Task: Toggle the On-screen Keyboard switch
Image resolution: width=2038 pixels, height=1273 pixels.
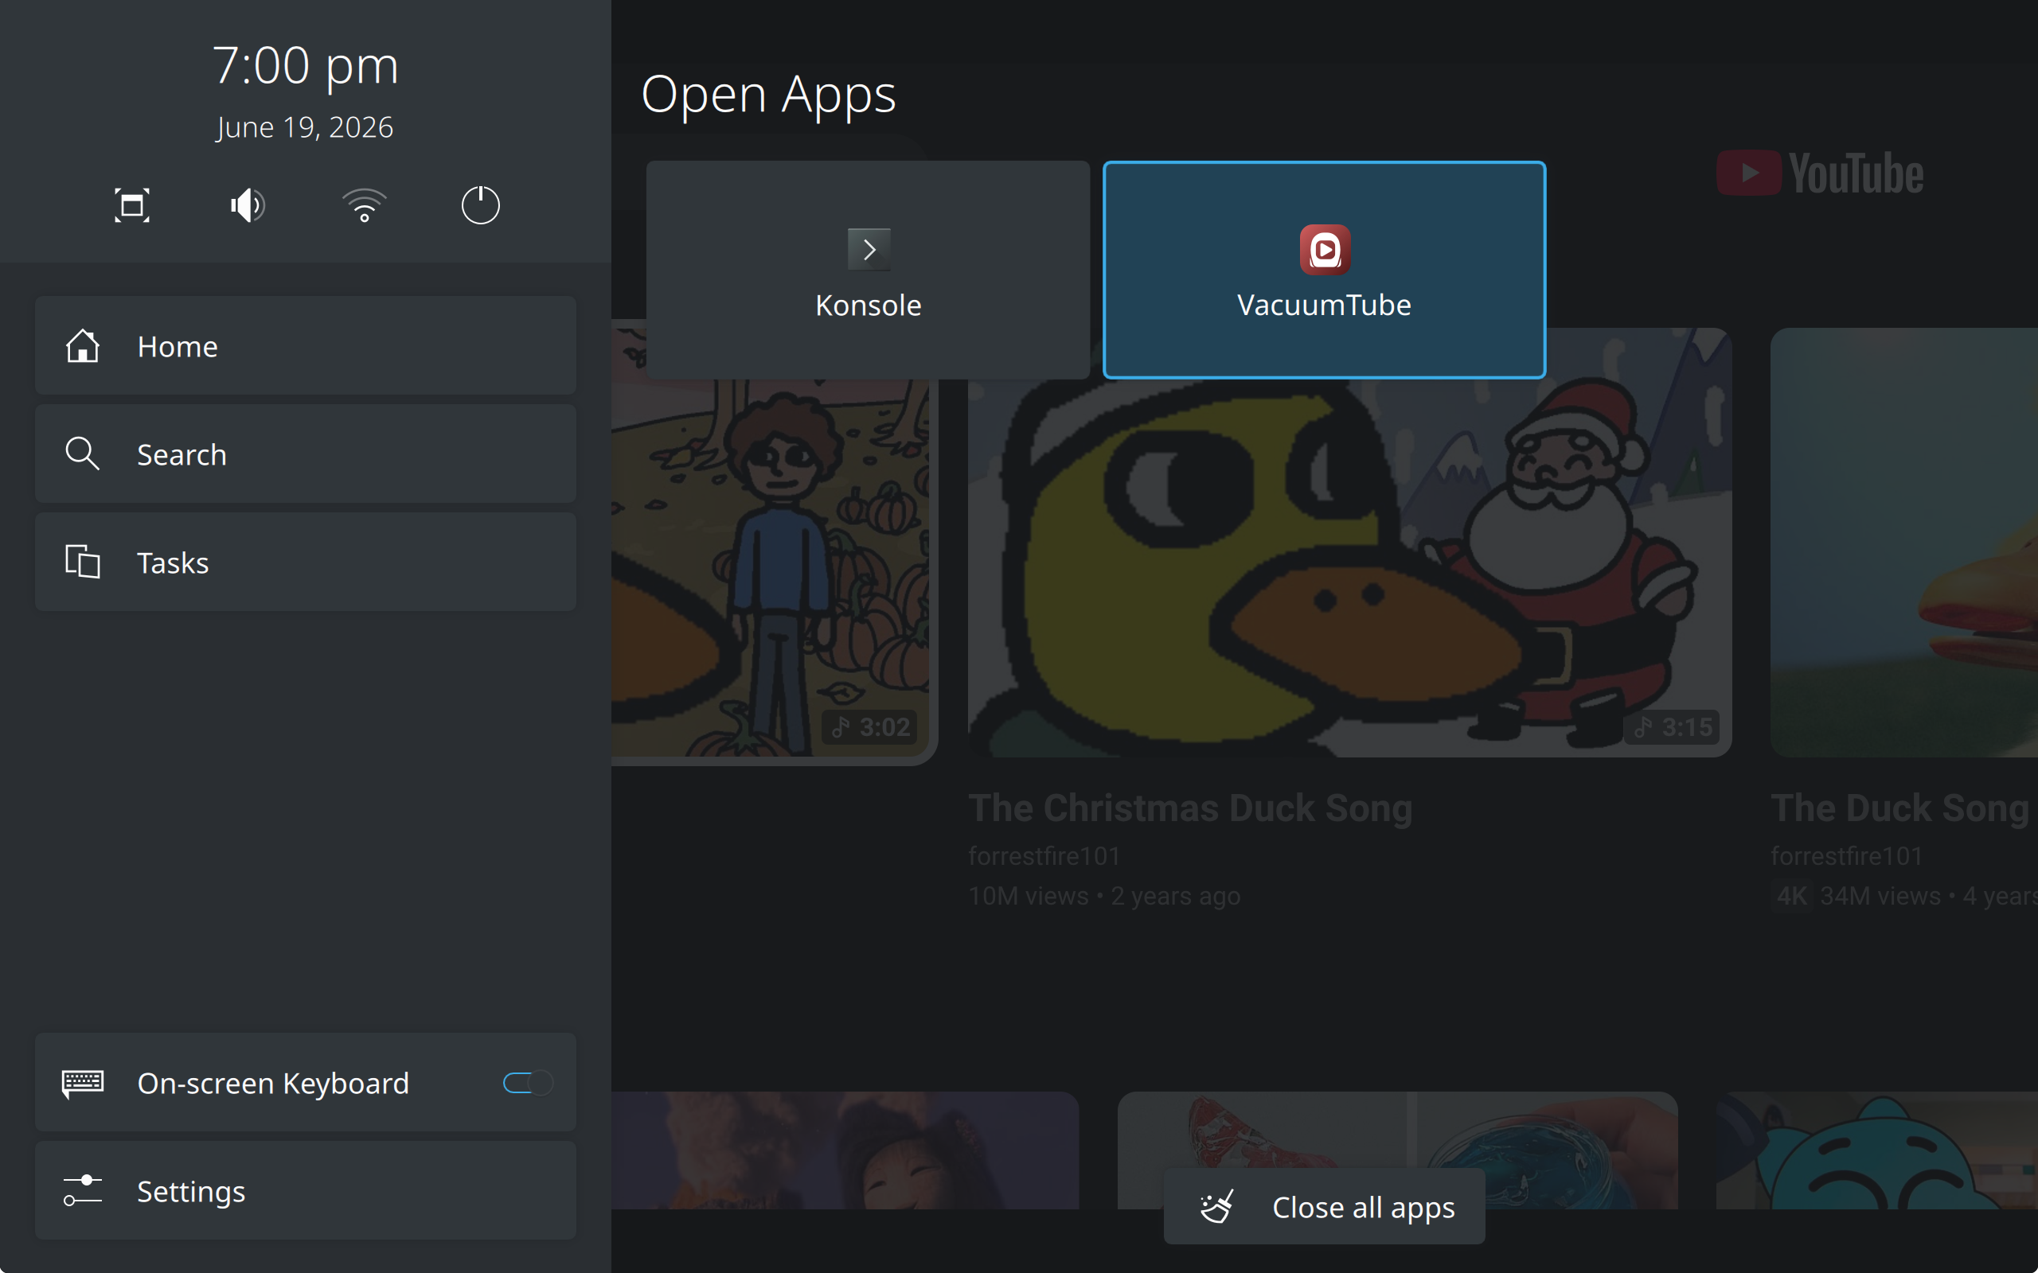Action: pos(528,1083)
